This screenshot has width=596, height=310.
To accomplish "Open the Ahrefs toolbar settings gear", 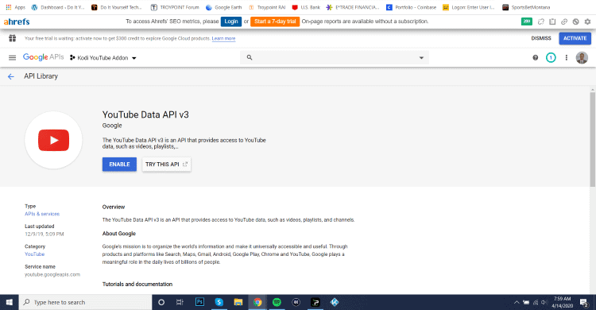I will 587,21.
